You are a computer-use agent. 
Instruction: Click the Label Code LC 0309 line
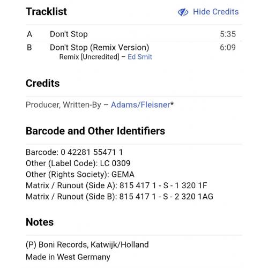click(x=78, y=163)
